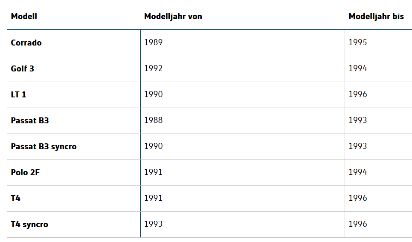Select the Passat B3 syncro cell
Screen dimensions: 412x242
(44, 146)
